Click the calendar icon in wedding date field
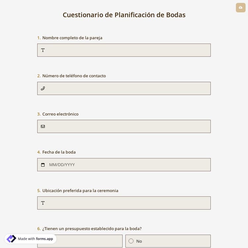 pyautogui.click(x=43, y=165)
